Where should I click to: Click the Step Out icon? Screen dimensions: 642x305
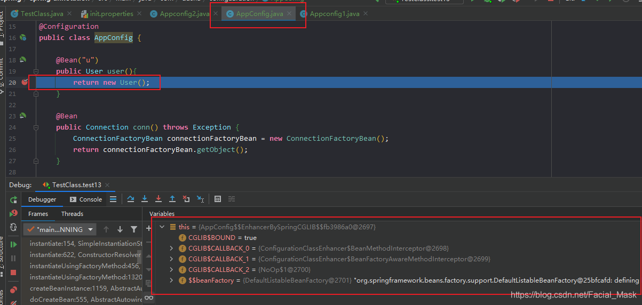click(172, 199)
